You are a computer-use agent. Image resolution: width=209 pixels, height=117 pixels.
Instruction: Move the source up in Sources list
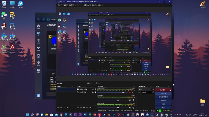(87, 107)
